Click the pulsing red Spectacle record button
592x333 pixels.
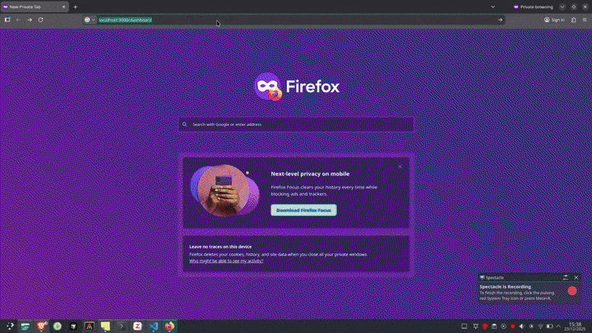point(572,291)
